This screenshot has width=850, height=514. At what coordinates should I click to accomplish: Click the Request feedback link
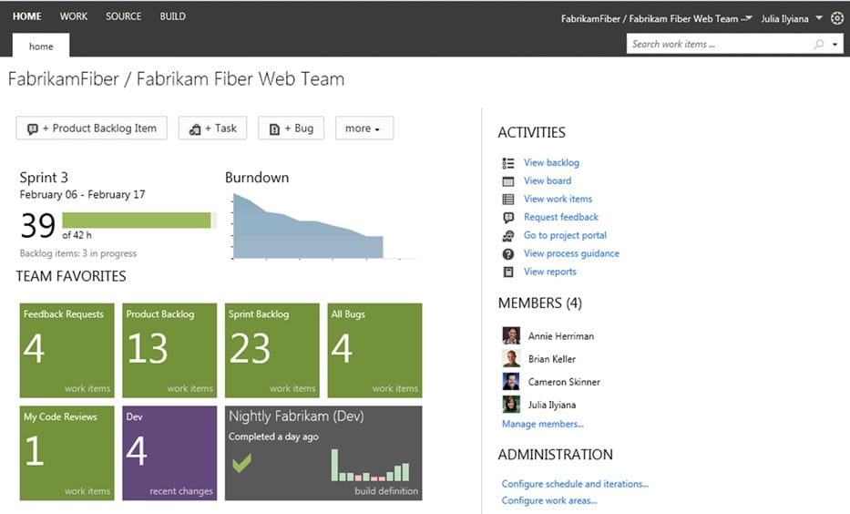pyautogui.click(x=561, y=217)
